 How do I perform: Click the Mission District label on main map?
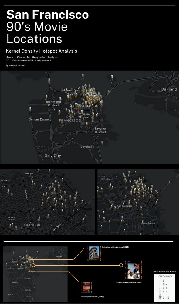click(x=84, y=116)
